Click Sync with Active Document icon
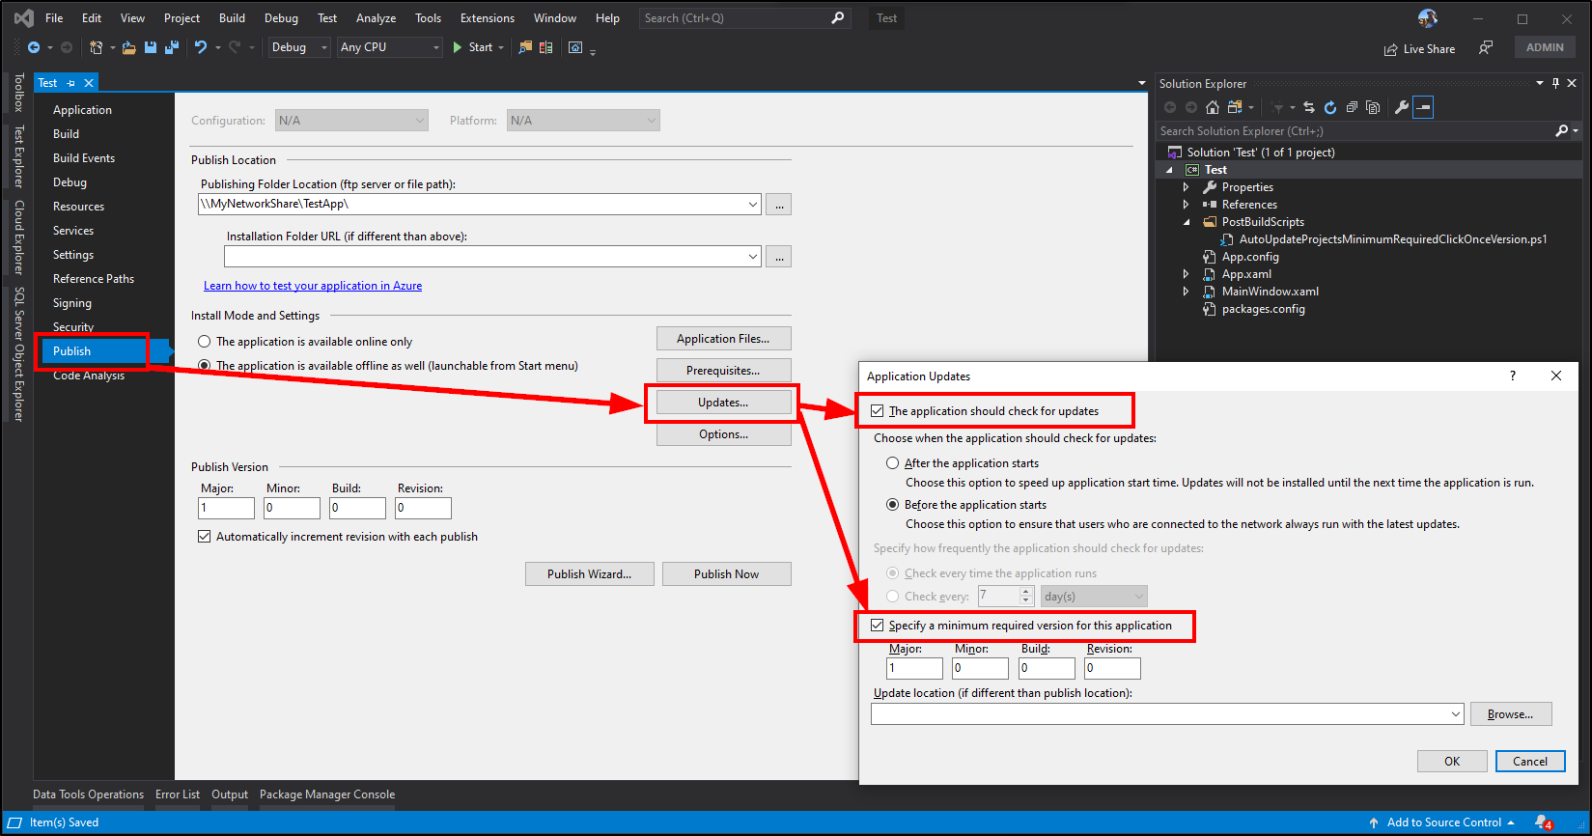 coord(1309,107)
